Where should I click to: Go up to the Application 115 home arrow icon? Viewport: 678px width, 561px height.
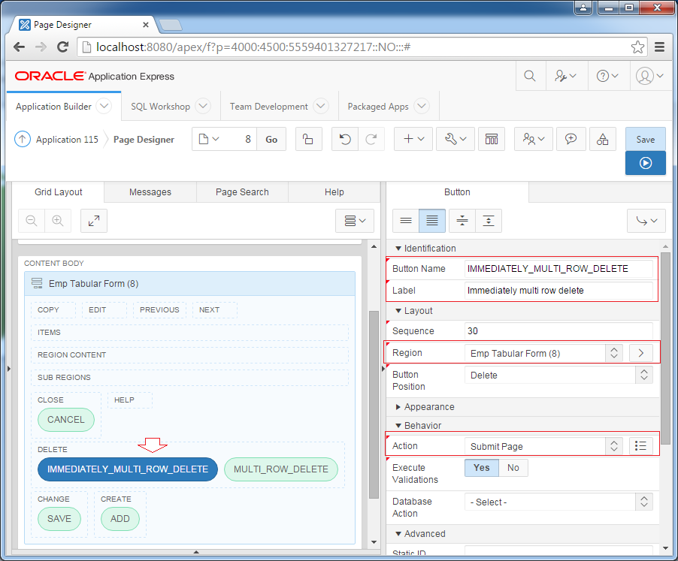(23, 139)
